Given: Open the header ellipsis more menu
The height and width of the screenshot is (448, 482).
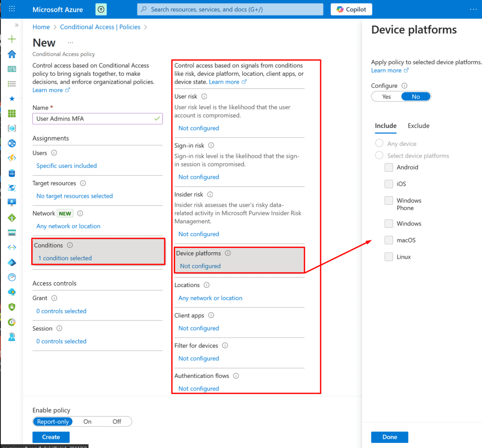Looking at the screenshot, I should pos(473,9).
